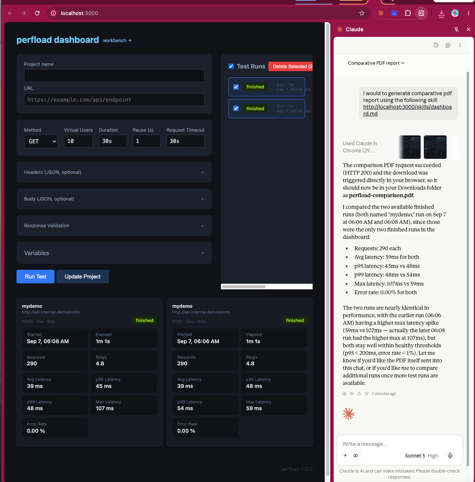Open the Method GET dropdown
The width and height of the screenshot is (475, 482).
pyautogui.click(x=41, y=141)
